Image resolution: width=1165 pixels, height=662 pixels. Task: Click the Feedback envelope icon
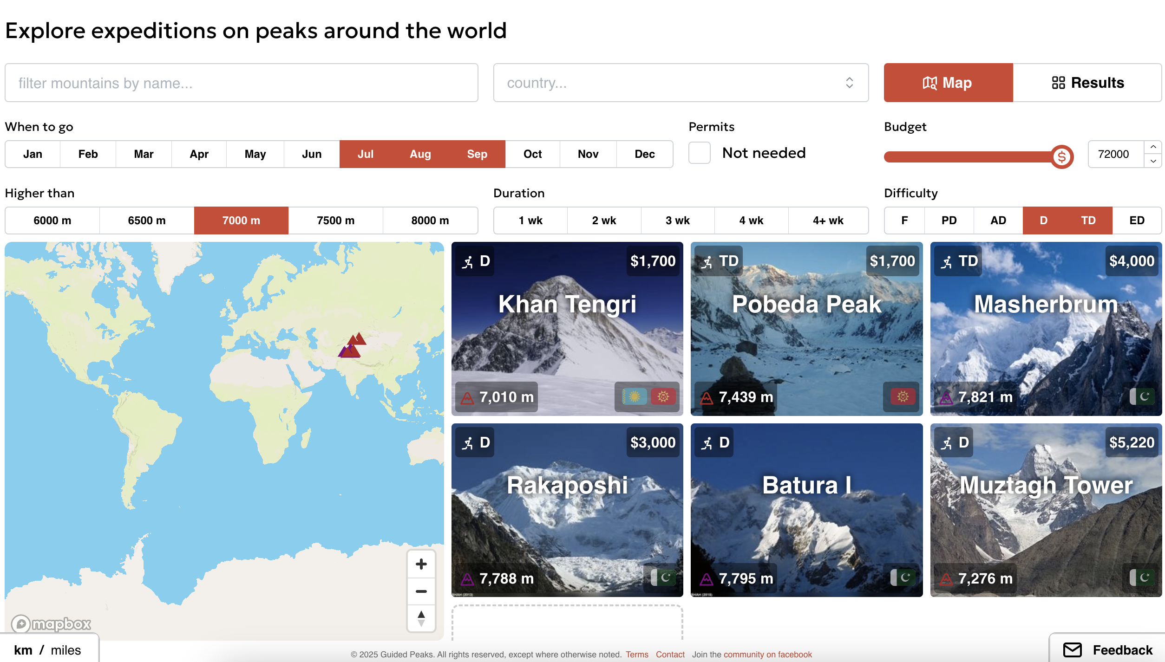point(1073,649)
